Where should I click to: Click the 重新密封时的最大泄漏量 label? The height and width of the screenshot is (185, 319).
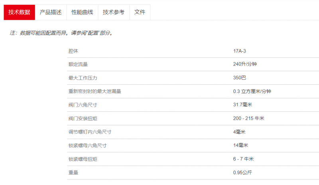(95, 92)
